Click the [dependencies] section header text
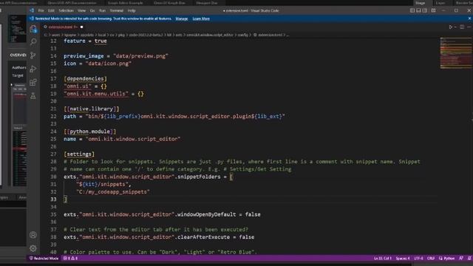Image resolution: width=473 pixels, height=266 pixels. pos(86,79)
